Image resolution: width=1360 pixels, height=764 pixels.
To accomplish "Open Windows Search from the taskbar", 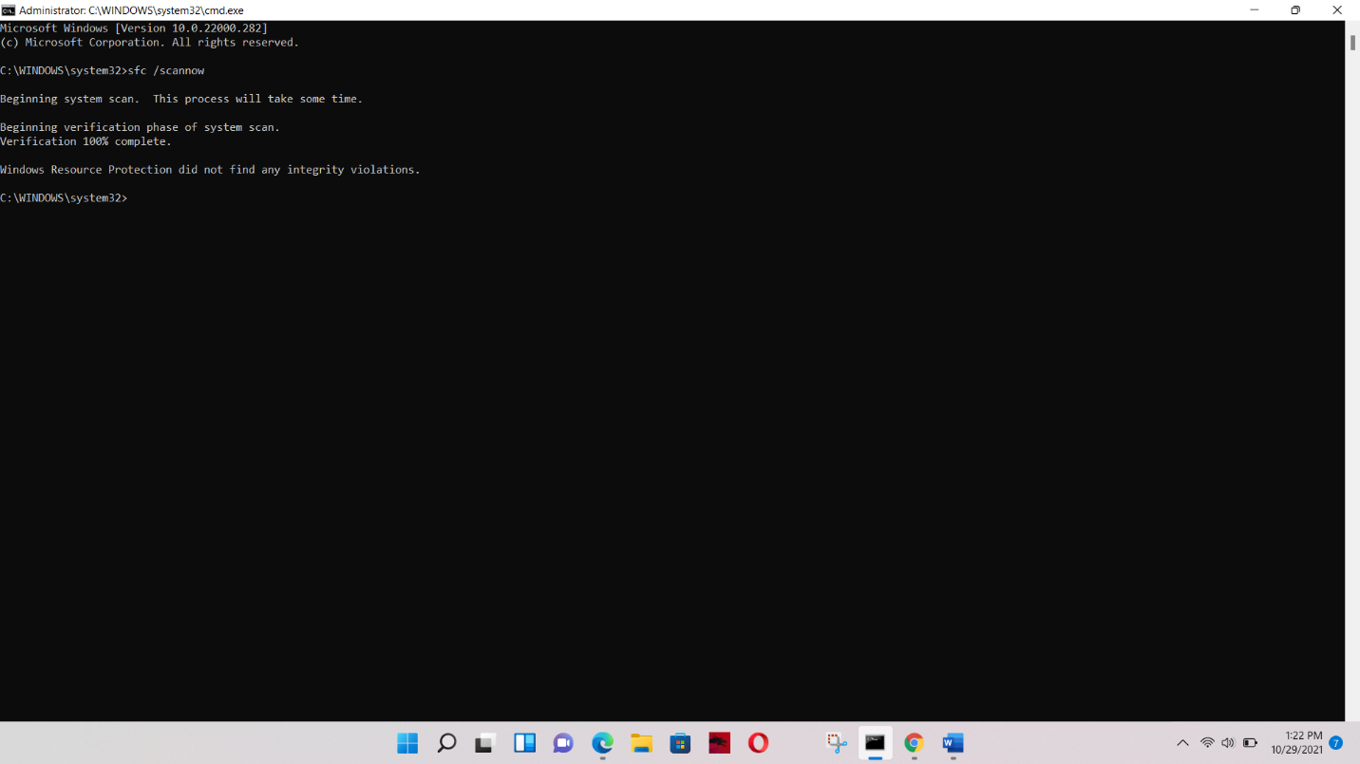I will click(446, 743).
